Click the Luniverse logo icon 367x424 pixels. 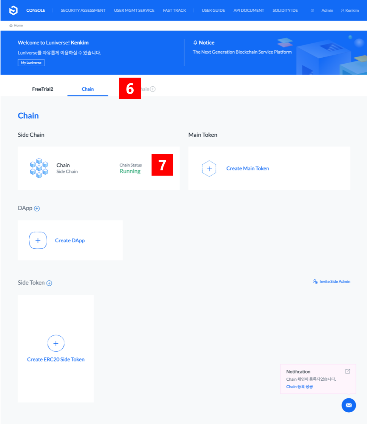[x=13, y=10]
